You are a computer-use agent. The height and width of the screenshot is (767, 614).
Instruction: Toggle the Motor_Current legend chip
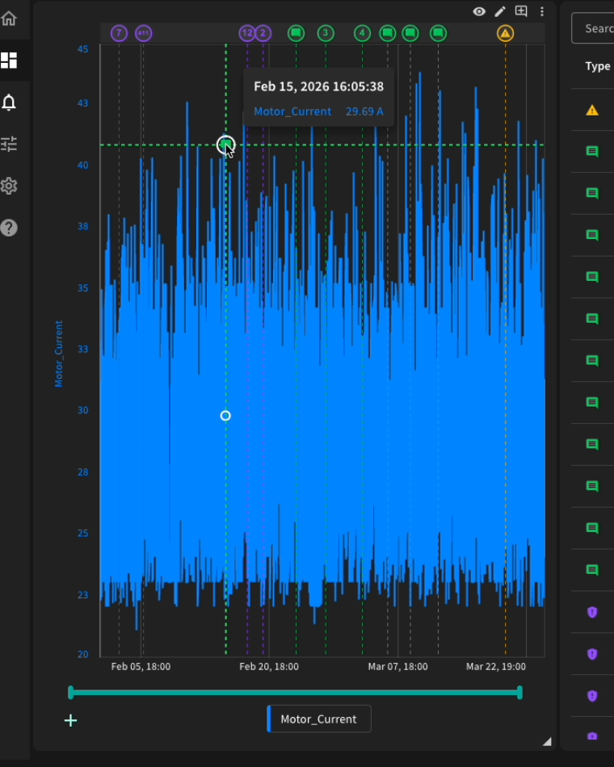pyautogui.click(x=319, y=719)
